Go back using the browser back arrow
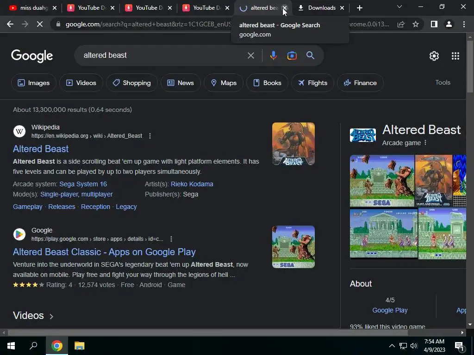474x355 pixels. click(x=10, y=24)
